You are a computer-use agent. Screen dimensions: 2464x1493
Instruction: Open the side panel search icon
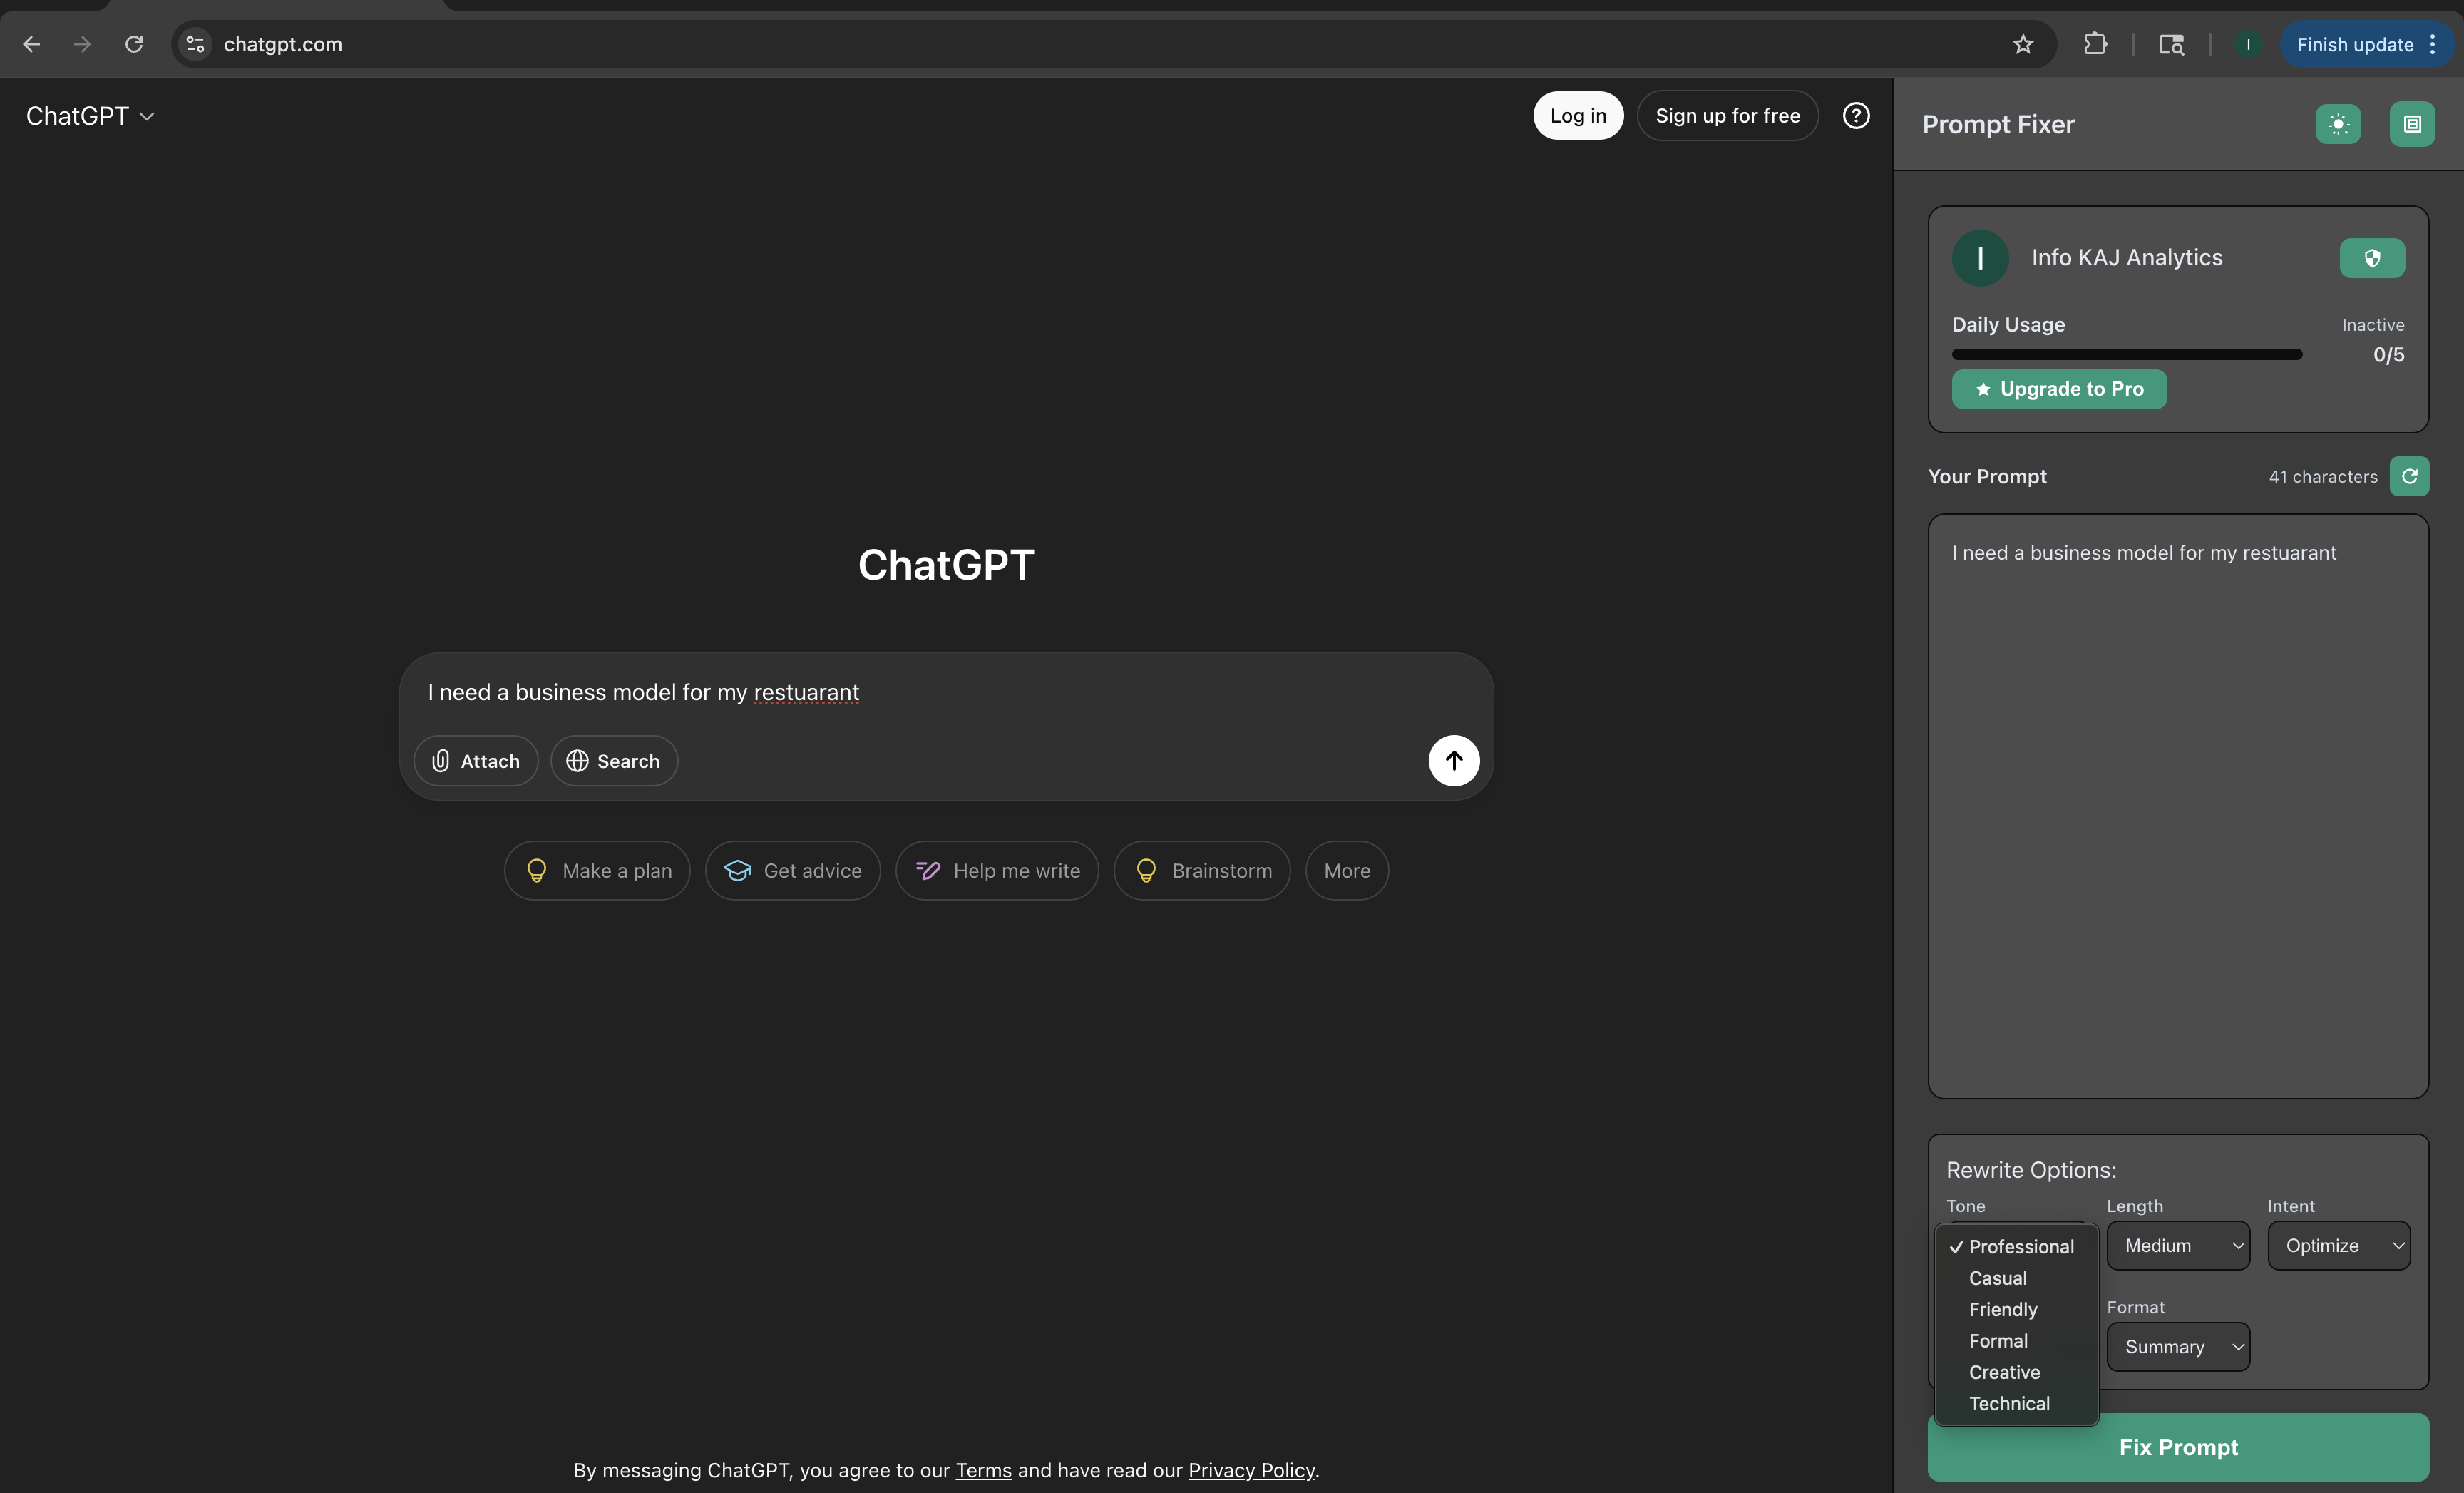coord(2171,44)
